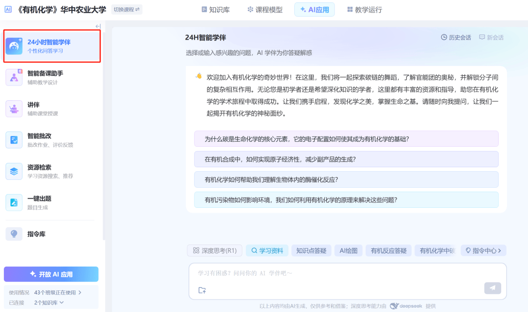Click the file upload folder icon
The height and width of the screenshot is (312, 528).
(202, 290)
